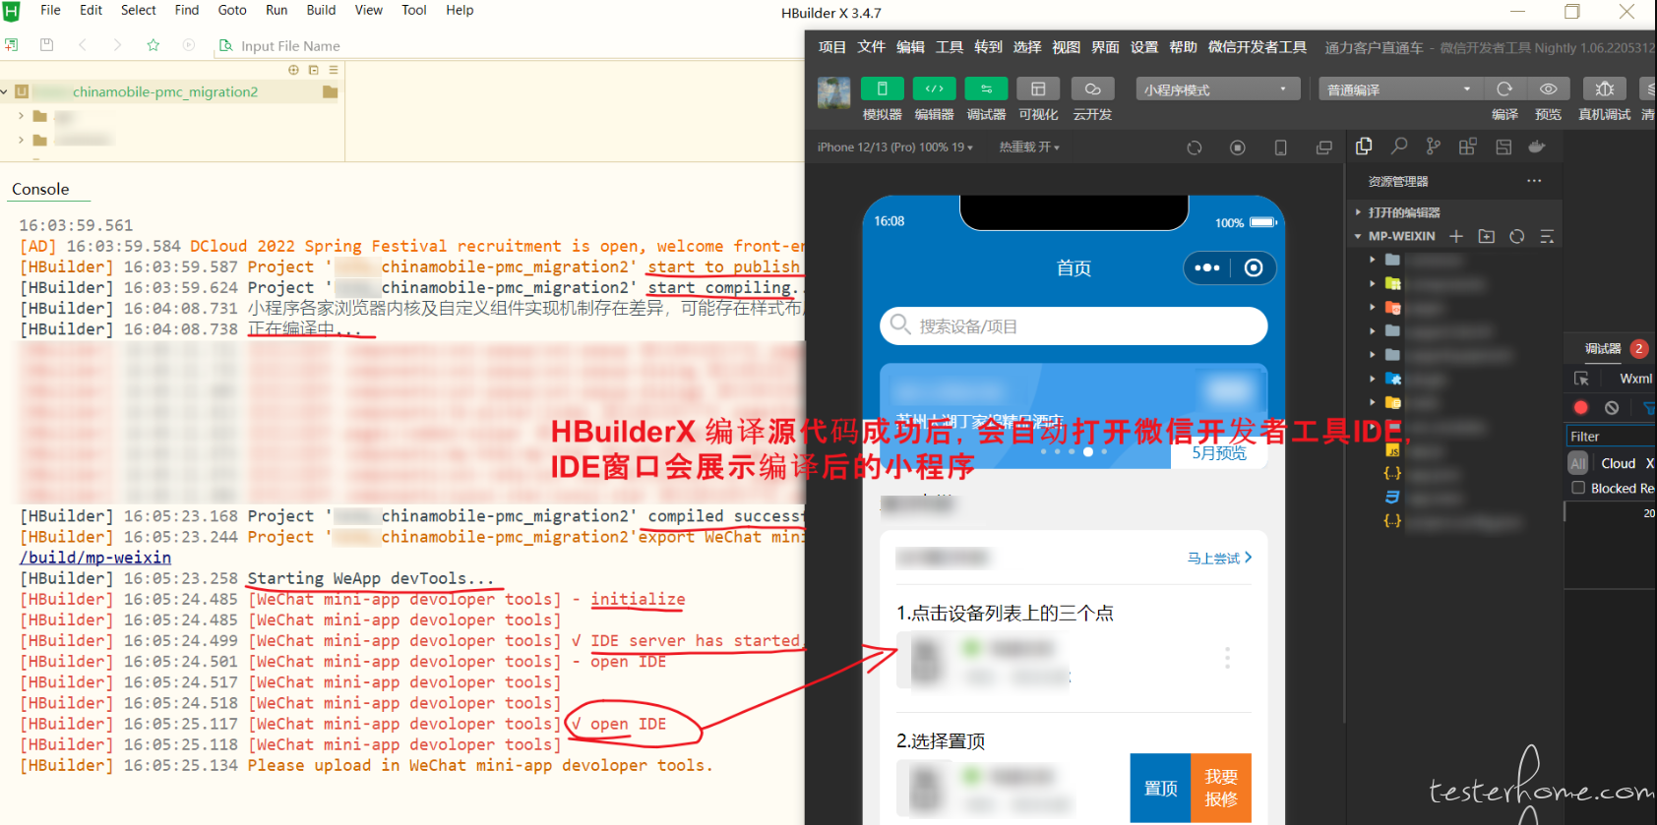1657x825 pixels.
Task: Open the 热重载 开 hot reload dropdown
Action: [x=1029, y=147]
